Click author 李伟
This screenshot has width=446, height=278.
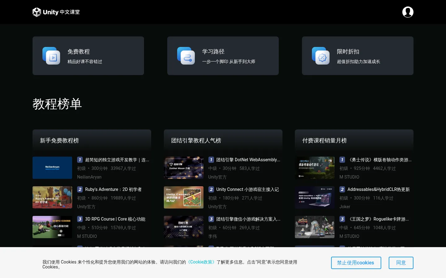click(x=212, y=236)
